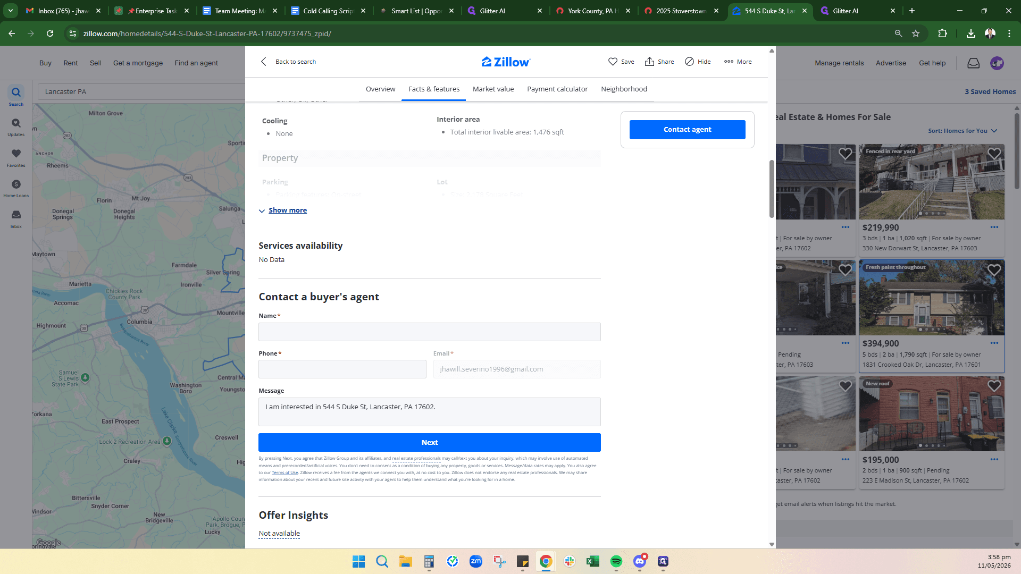Open Home Loans in the left sidebar
The image size is (1021, 574).
coord(16,188)
